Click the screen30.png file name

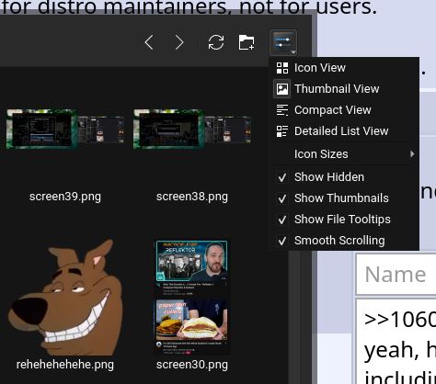tap(192, 365)
